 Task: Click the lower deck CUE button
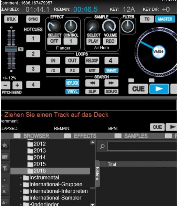[157, 127]
